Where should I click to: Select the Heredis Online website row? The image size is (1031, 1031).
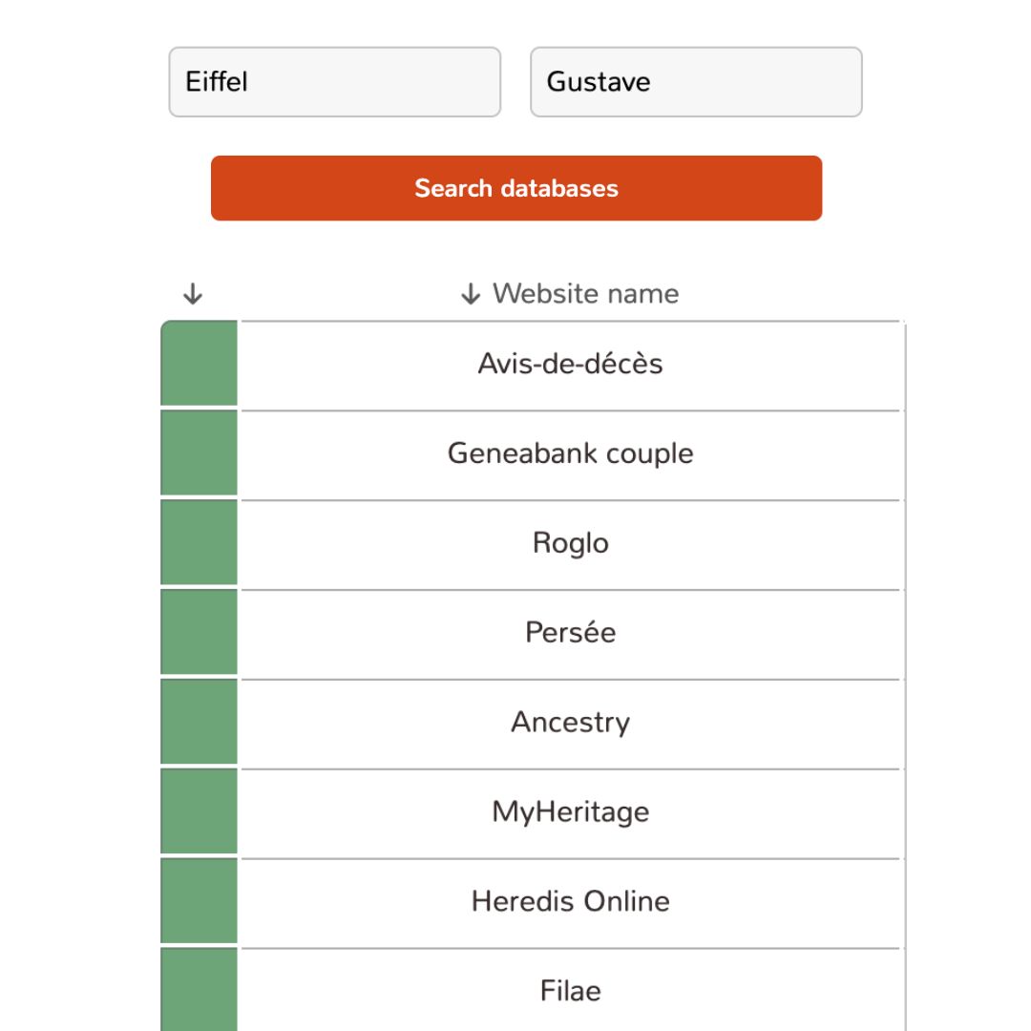572,901
